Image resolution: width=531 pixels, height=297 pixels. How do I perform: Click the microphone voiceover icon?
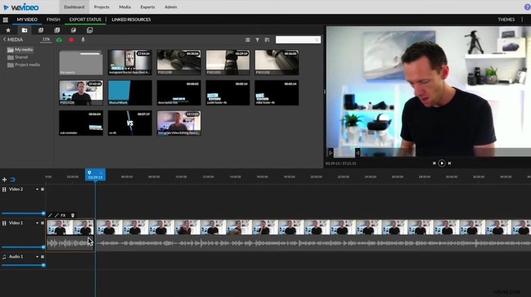(x=83, y=40)
